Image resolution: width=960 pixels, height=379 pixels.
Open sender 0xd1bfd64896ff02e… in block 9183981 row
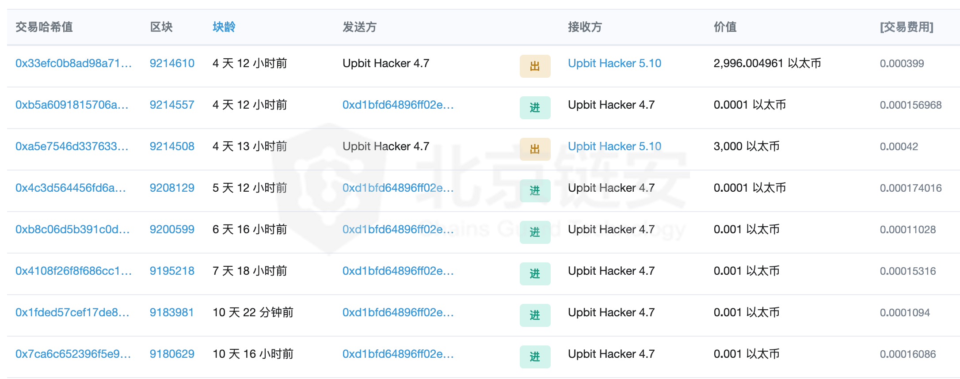point(398,312)
